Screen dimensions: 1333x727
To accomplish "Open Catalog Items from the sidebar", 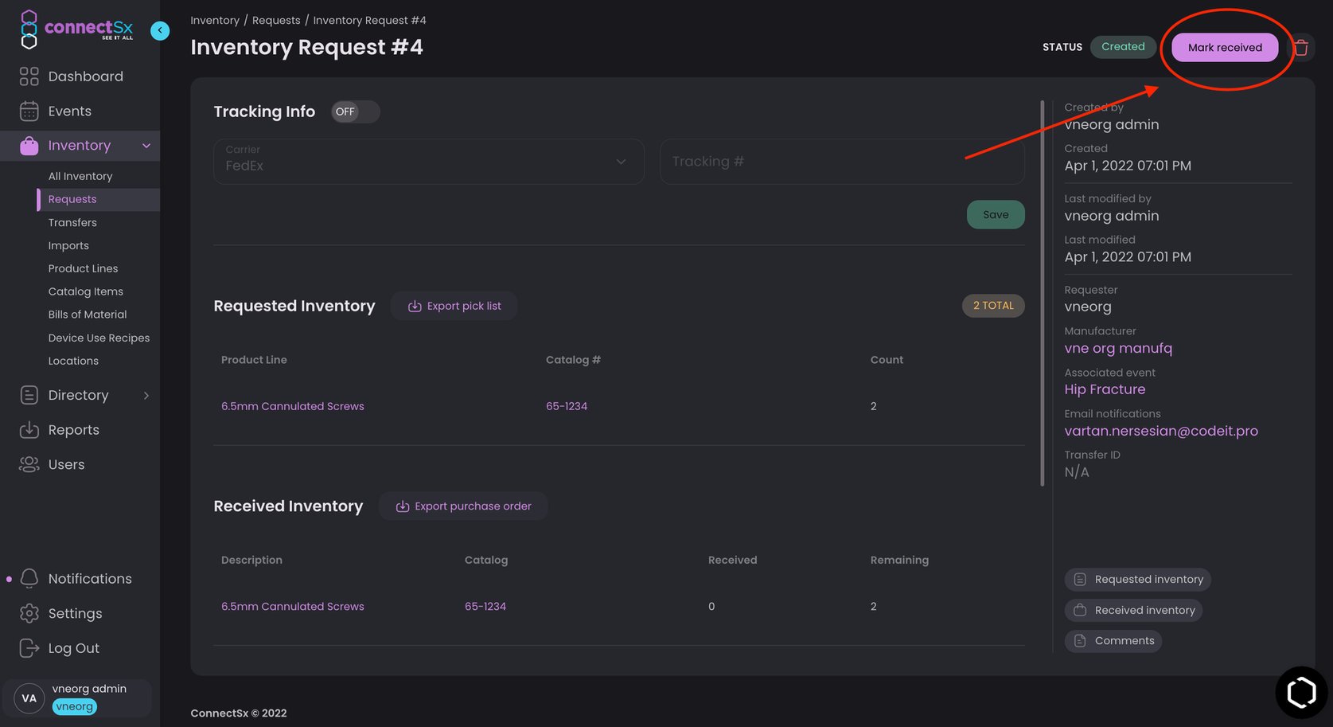I will pos(85,291).
